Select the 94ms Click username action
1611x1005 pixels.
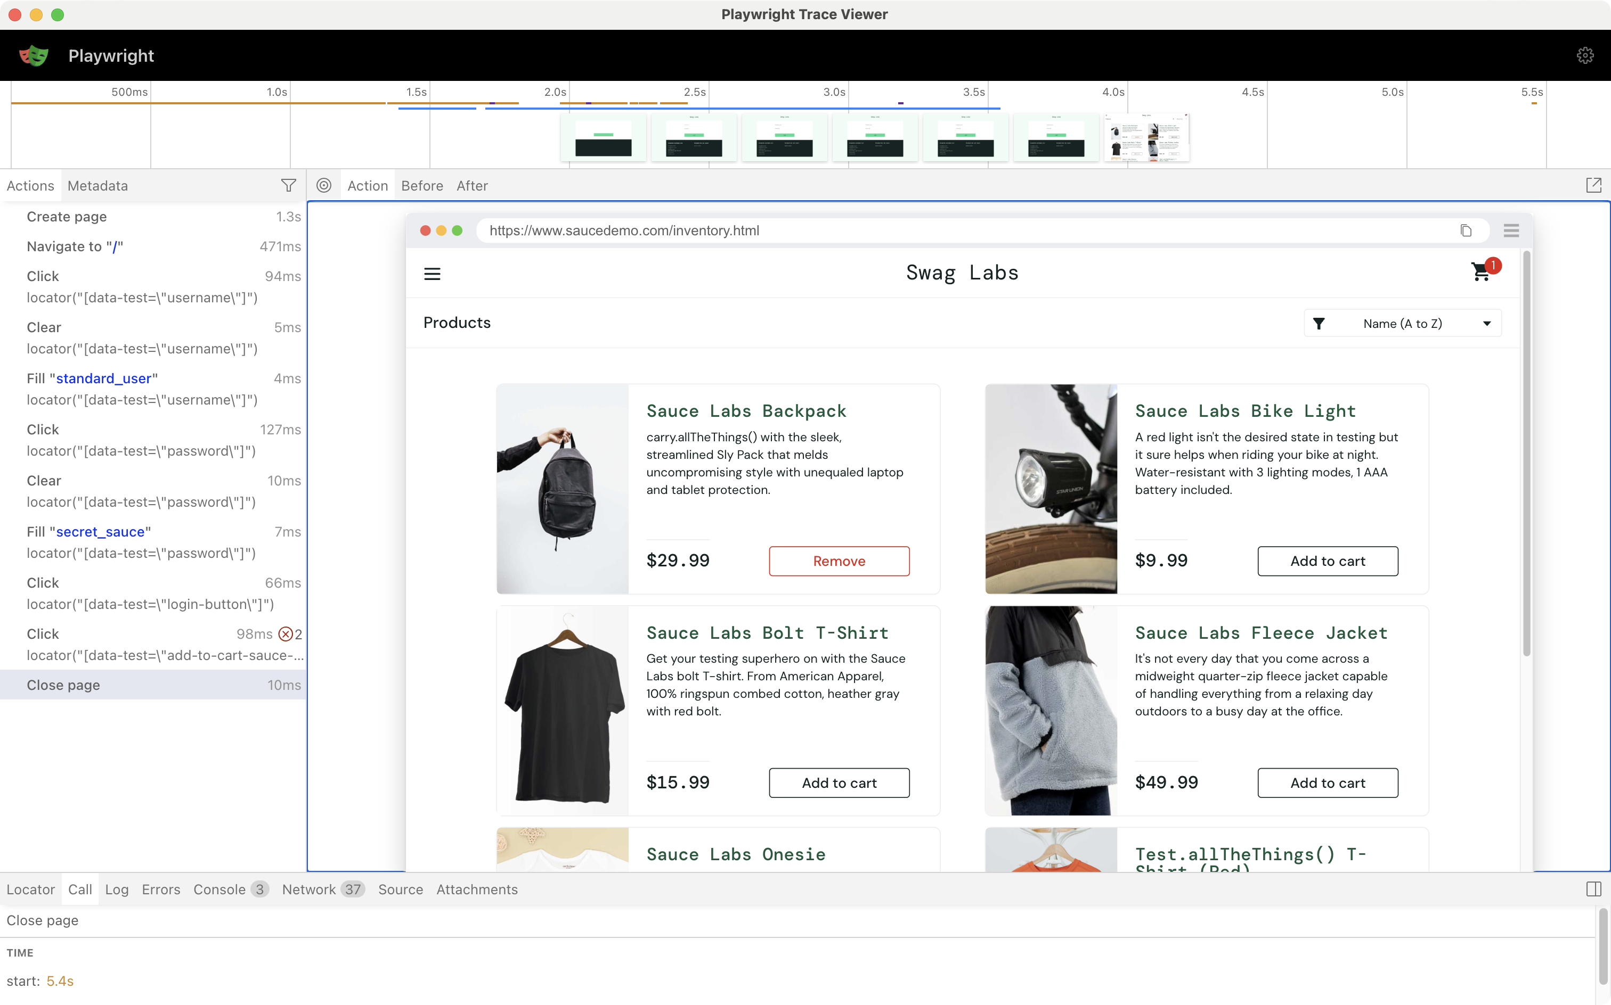(x=153, y=286)
